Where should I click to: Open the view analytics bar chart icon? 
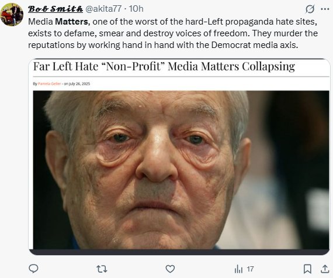[238, 269]
